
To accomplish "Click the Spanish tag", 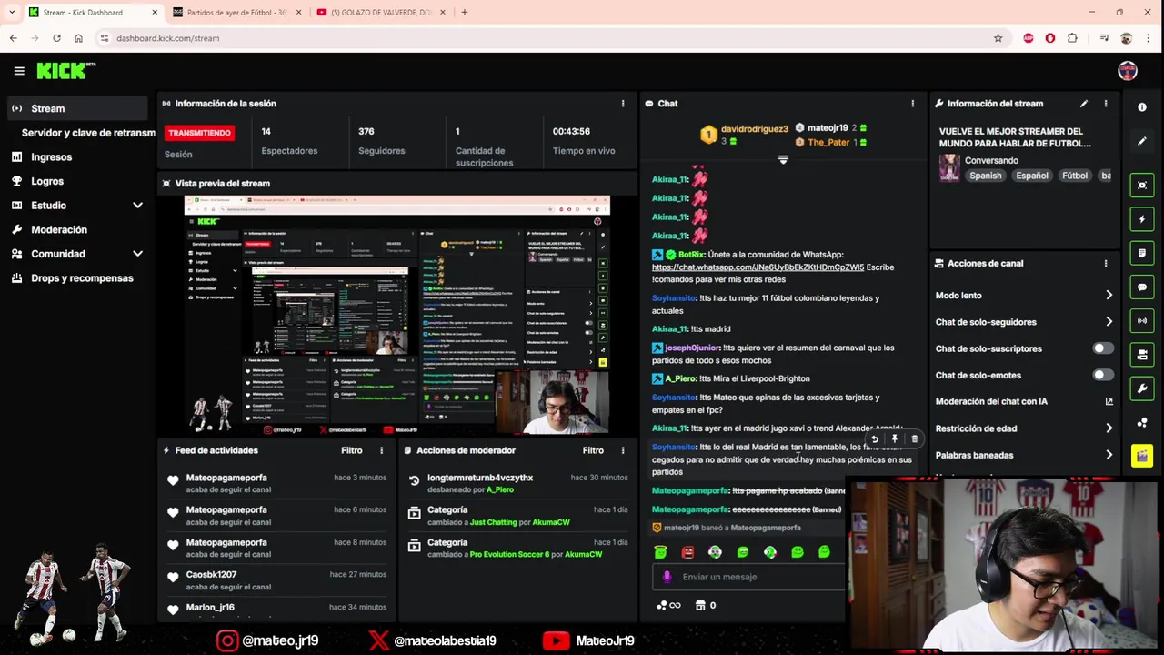I will [x=985, y=176].
